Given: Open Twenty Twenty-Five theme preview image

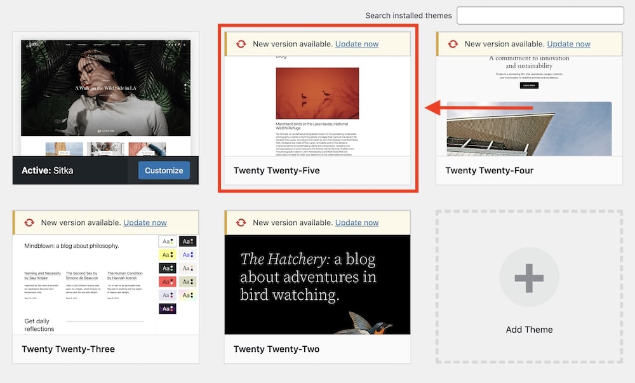Looking at the screenshot, I should (317, 105).
